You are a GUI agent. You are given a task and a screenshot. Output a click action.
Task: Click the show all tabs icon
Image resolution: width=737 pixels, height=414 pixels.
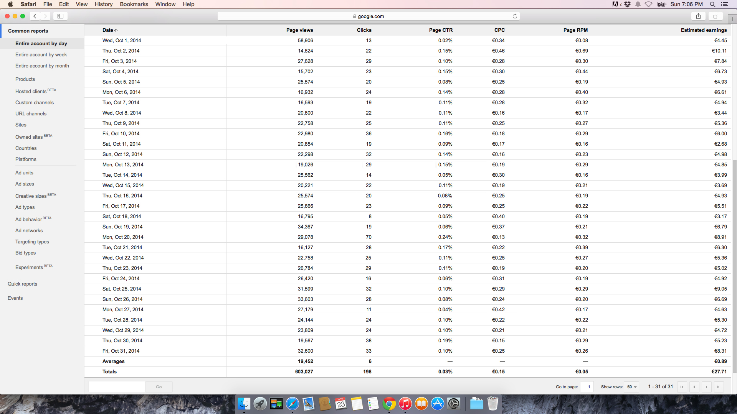(716, 16)
